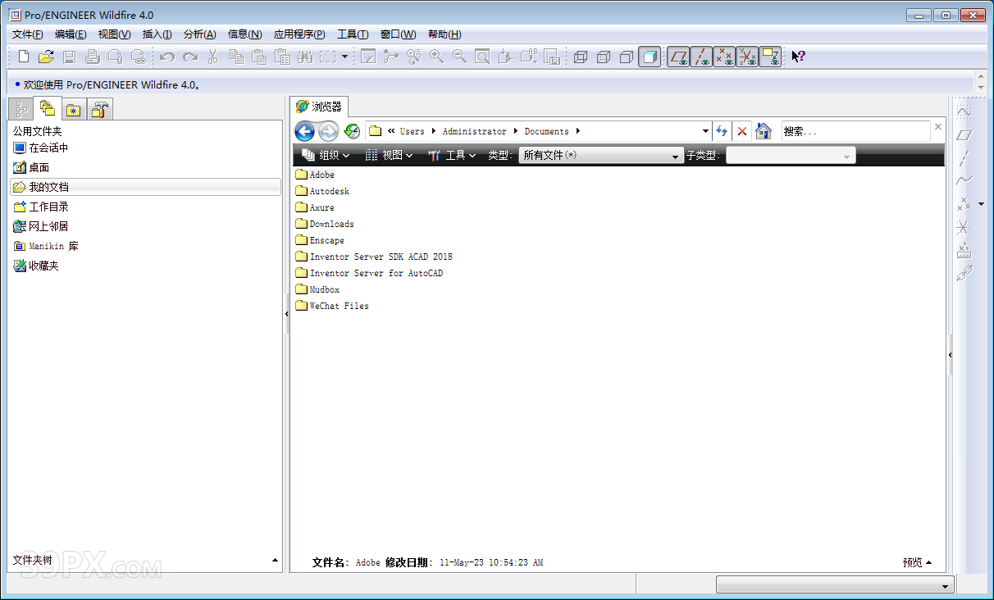Toggle Hidden Line display style
This screenshot has height=600, width=994.
pos(604,57)
